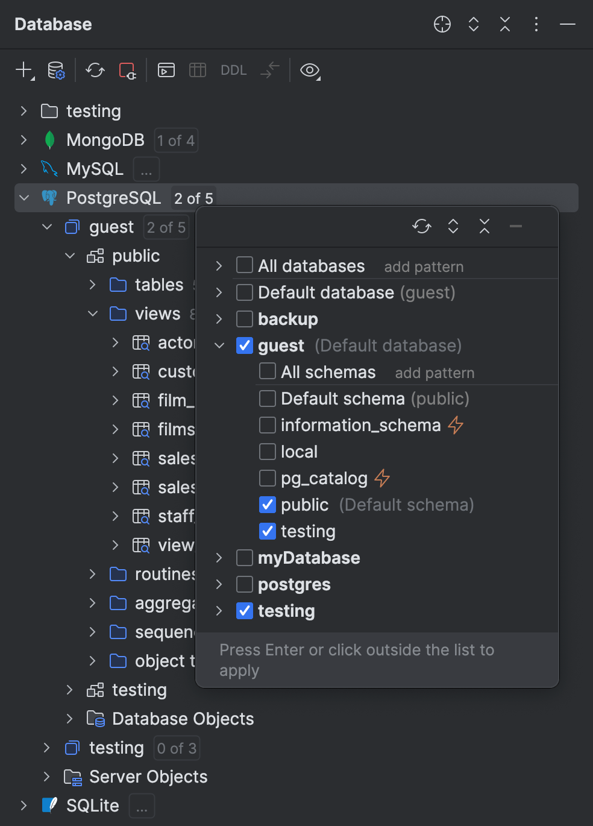Screen dimensions: 593x826
Task: Open the Data Source Properties settings
Action: [56, 70]
